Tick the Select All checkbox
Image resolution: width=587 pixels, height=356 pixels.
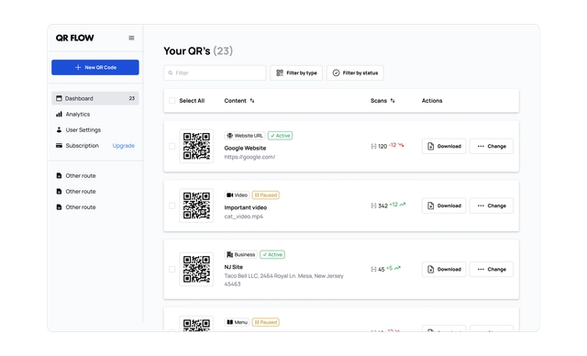(x=172, y=101)
